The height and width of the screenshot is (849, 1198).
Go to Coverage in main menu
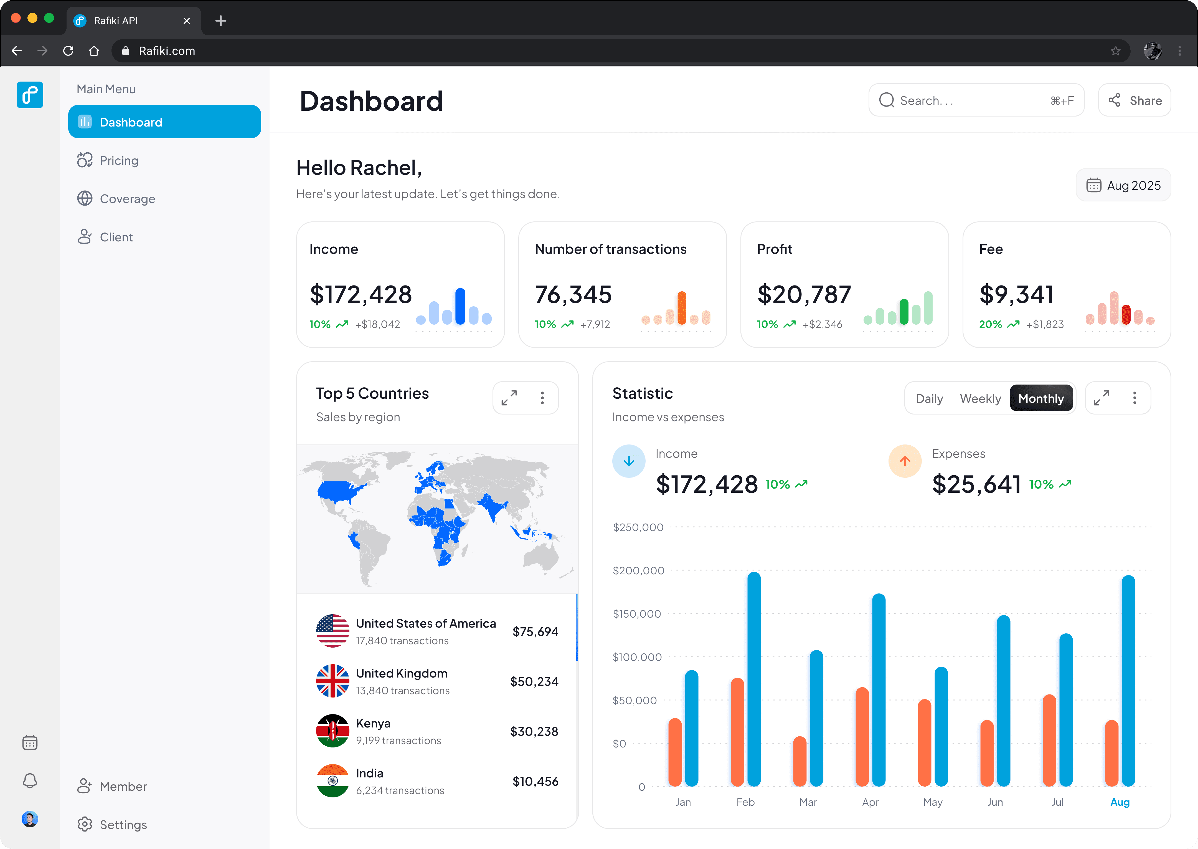click(164, 199)
